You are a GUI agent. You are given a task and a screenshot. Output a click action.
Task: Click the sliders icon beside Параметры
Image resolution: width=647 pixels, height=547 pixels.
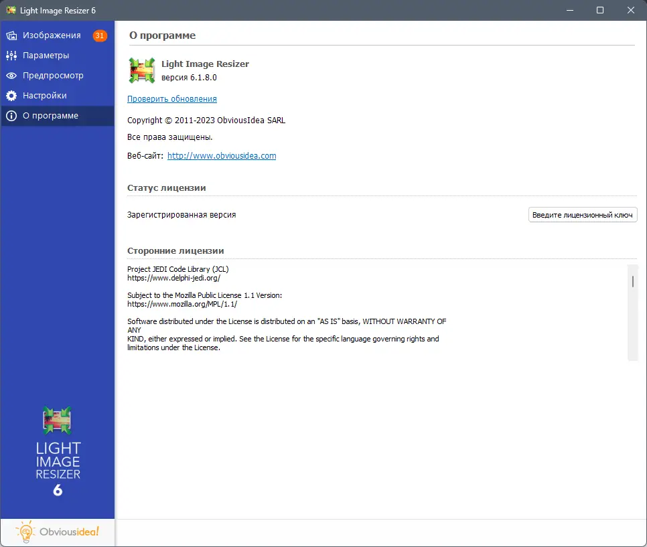11,56
